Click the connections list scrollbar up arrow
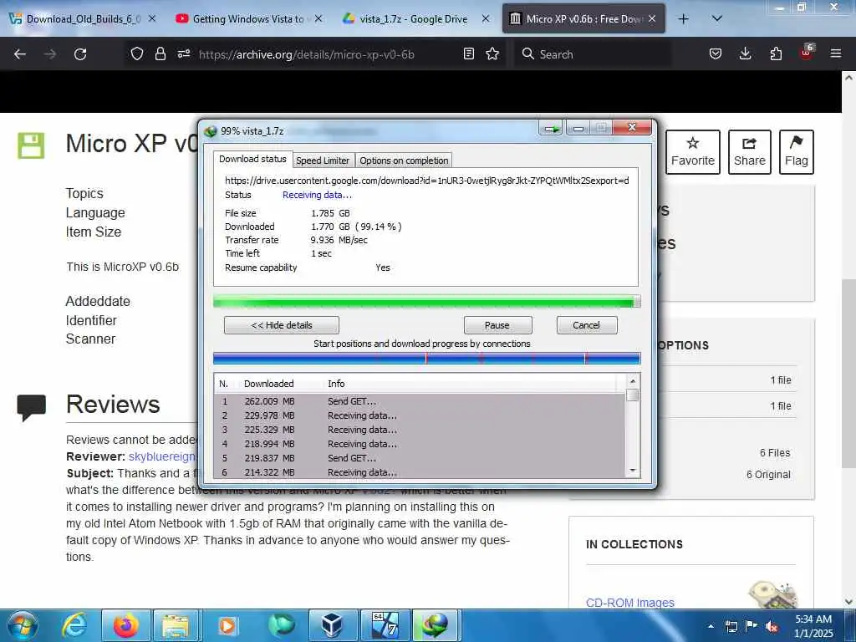Viewport: 856px width, 642px height. [x=633, y=381]
